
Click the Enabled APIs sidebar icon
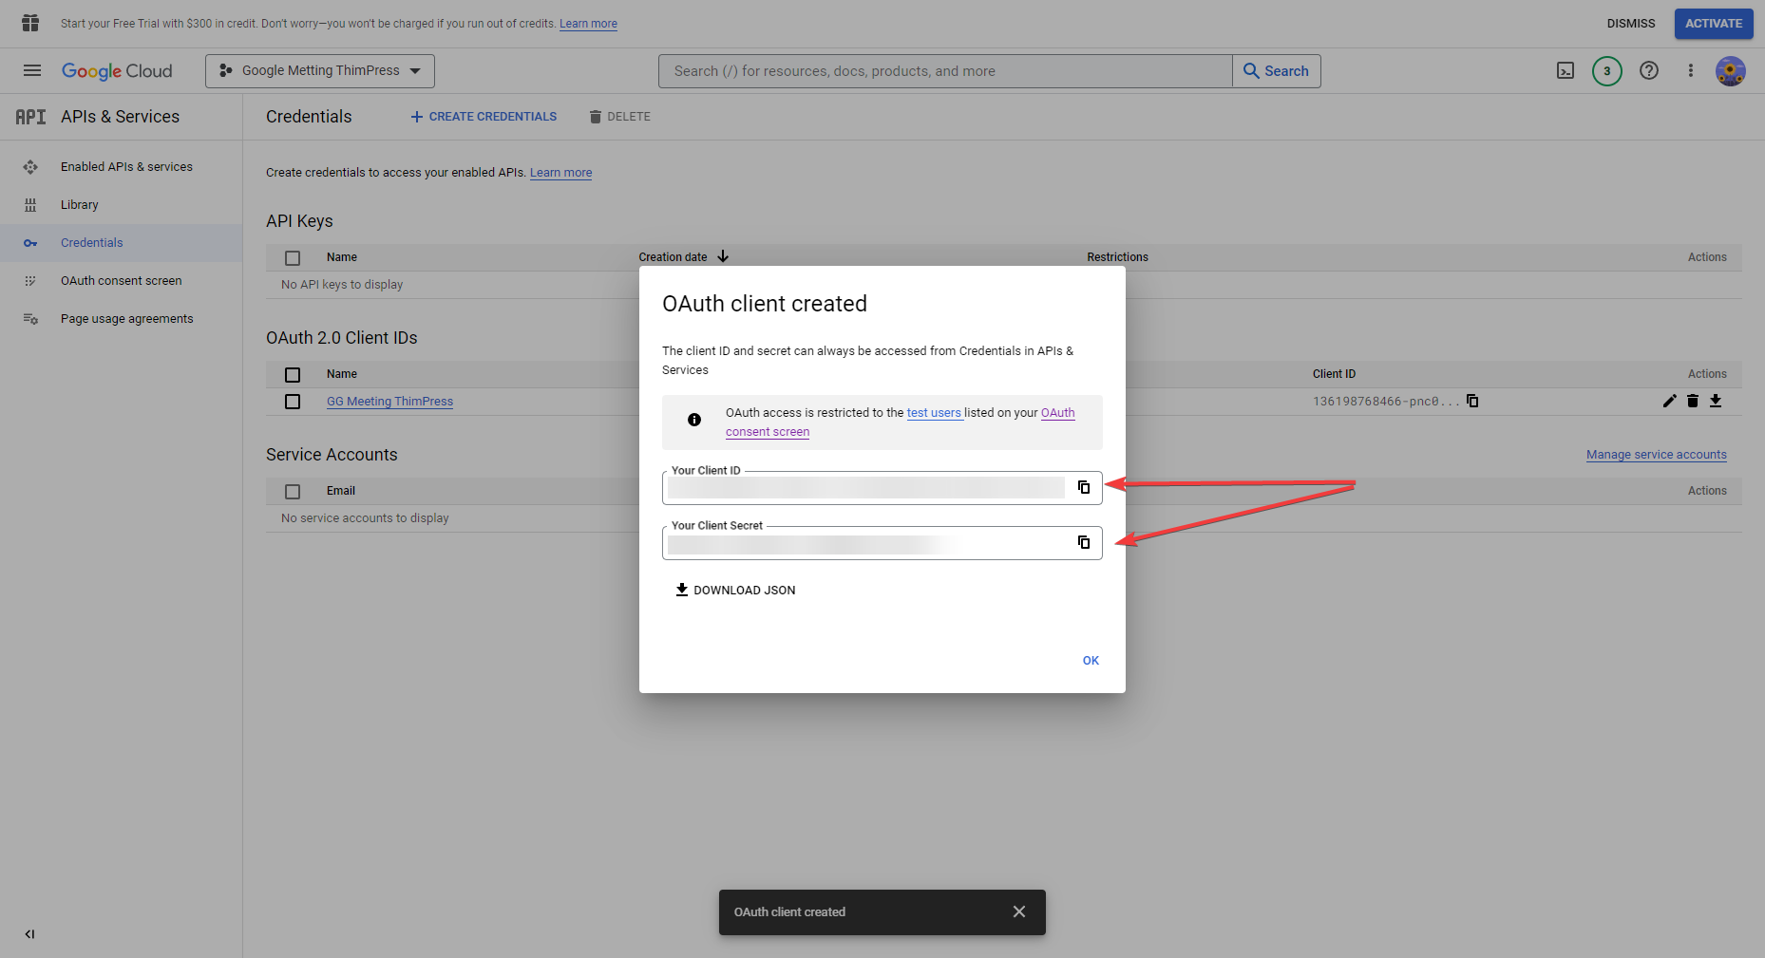pos(30,167)
